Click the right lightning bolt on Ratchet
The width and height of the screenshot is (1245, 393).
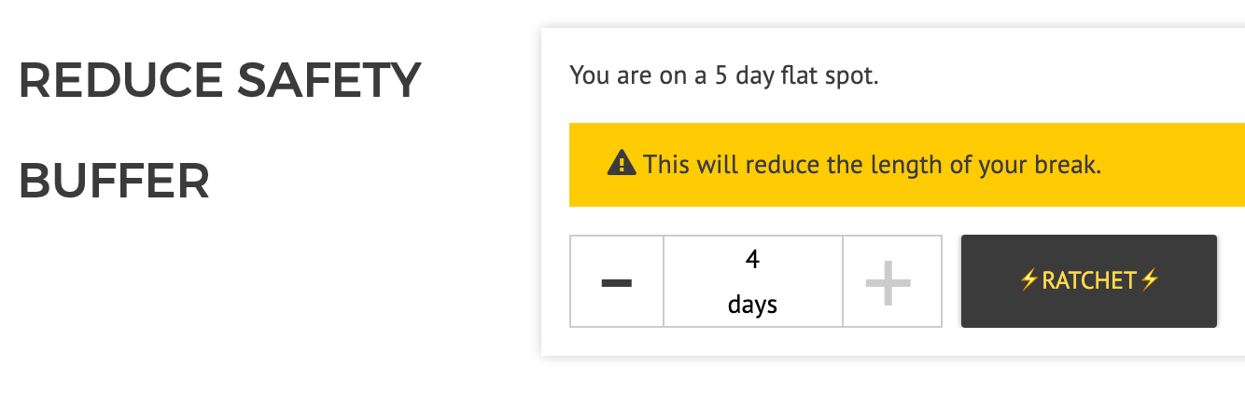pos(1149,280)
